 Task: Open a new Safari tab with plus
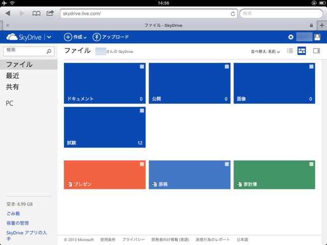[322, 26]
